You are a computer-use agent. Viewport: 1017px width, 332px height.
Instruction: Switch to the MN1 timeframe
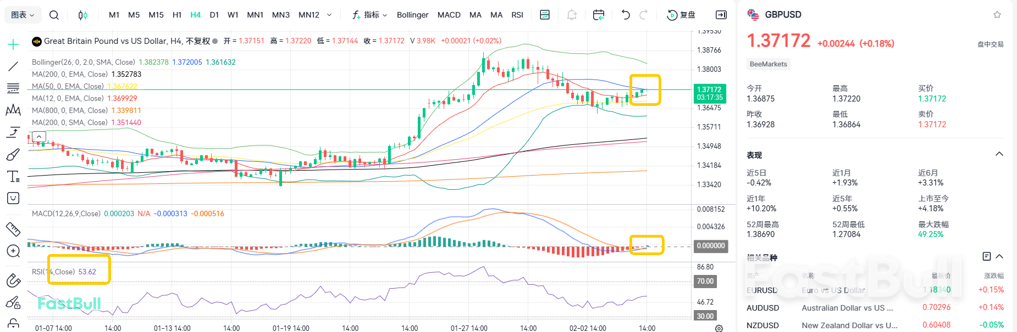coord(255,15)
